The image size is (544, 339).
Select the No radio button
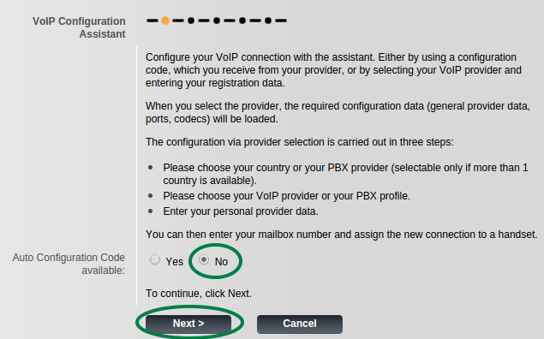click(x=204, y=259)
